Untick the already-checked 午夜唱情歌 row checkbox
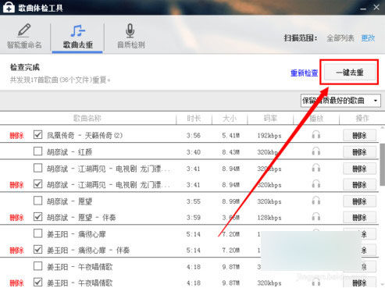385x288 pixels. click(38, 283)
